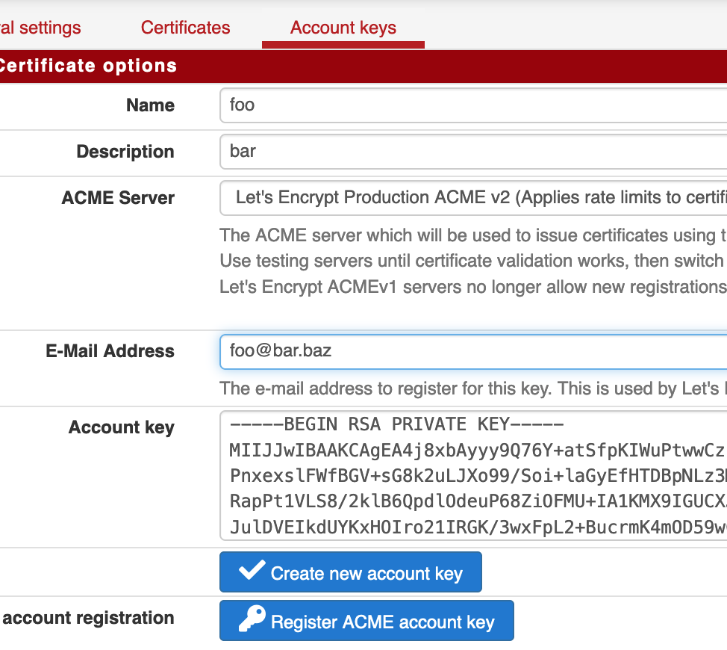Click the Name field label
This screenshot has height=650, width=727.
[150, 105]
